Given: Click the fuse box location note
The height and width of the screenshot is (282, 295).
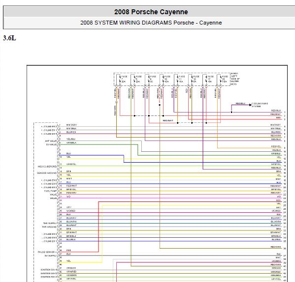Looking at the screenshot, I should [235, 79].
